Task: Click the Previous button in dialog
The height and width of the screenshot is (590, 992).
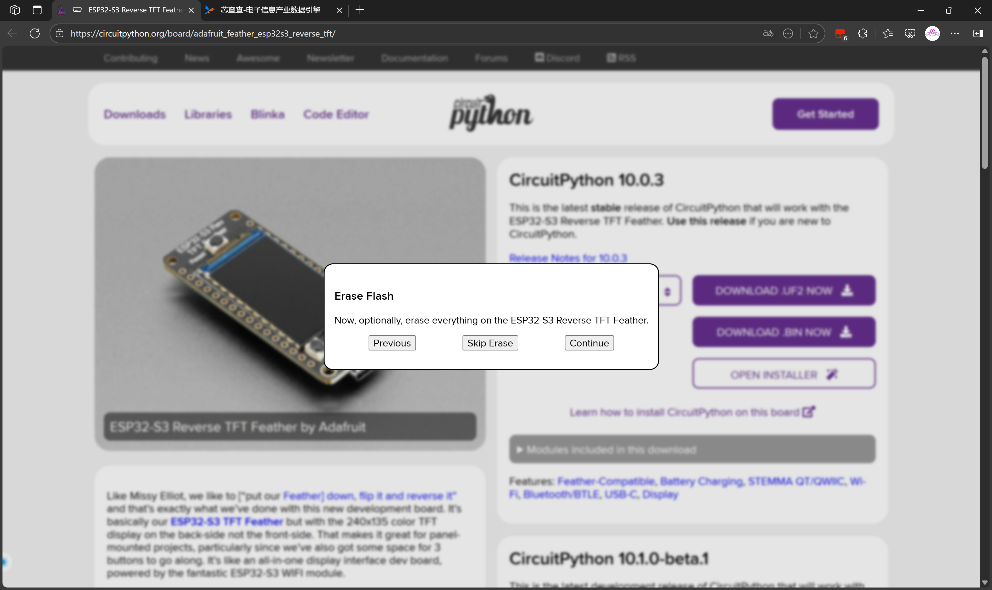Action: coord(392,343)
